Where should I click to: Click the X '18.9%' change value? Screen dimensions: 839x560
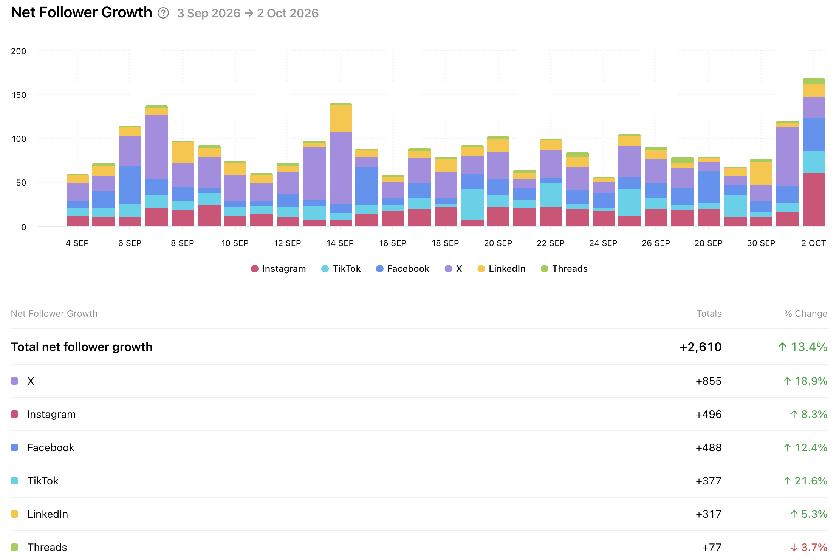[x=805, y=381]
